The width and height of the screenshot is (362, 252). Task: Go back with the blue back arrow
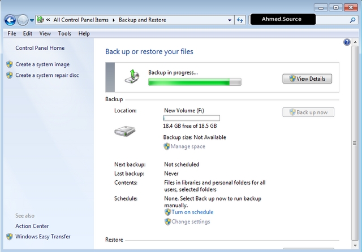tap(10, 20)
